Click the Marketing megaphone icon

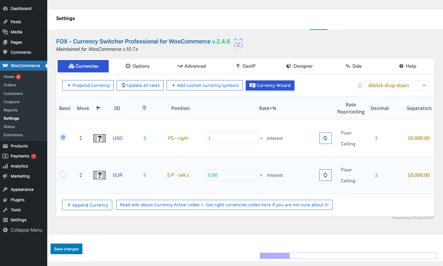click(x=5, y=176)
